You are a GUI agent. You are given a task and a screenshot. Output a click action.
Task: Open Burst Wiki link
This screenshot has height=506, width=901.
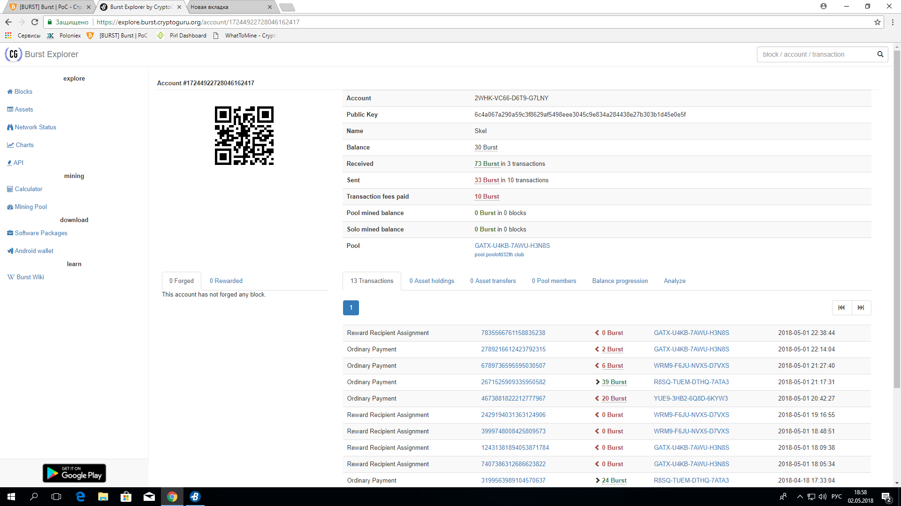point(26,277)
